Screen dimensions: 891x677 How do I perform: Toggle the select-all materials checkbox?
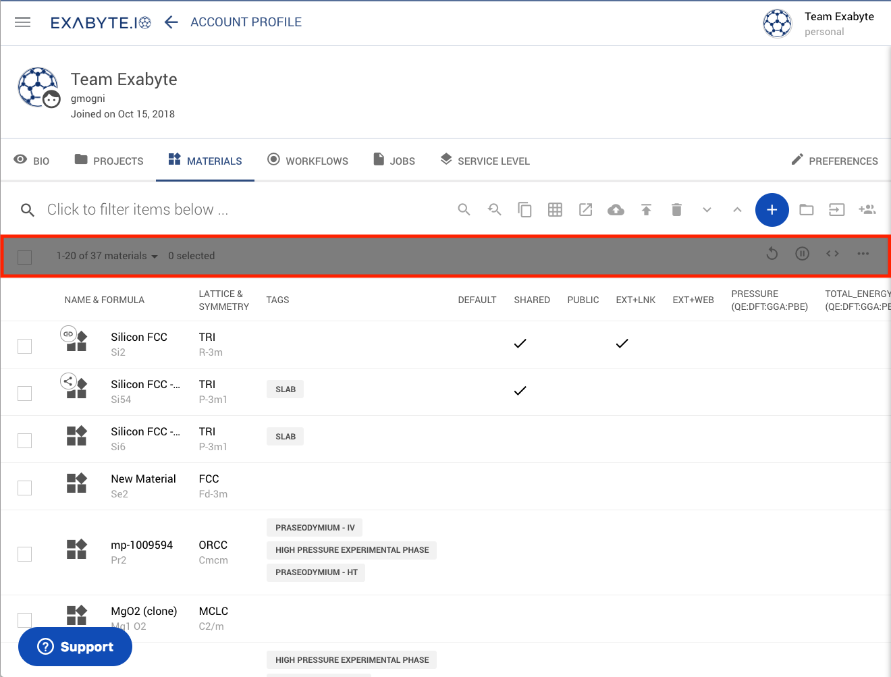[x=25, y=257]
